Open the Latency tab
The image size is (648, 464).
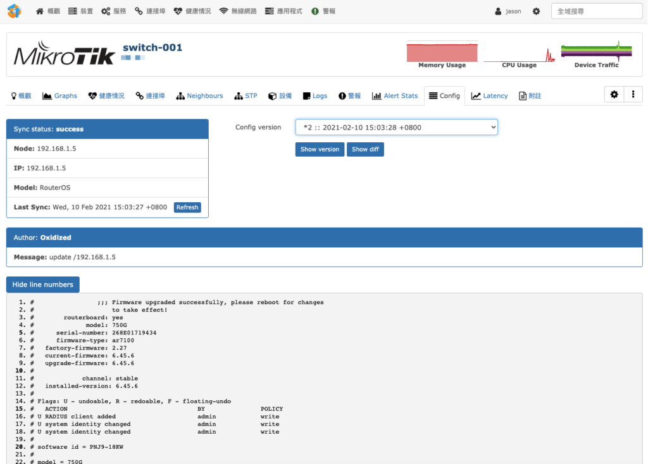tap(490, 96)
